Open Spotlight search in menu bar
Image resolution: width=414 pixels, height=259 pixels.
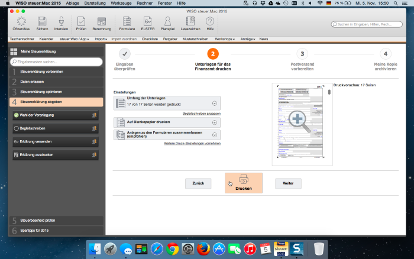point(396,3)
